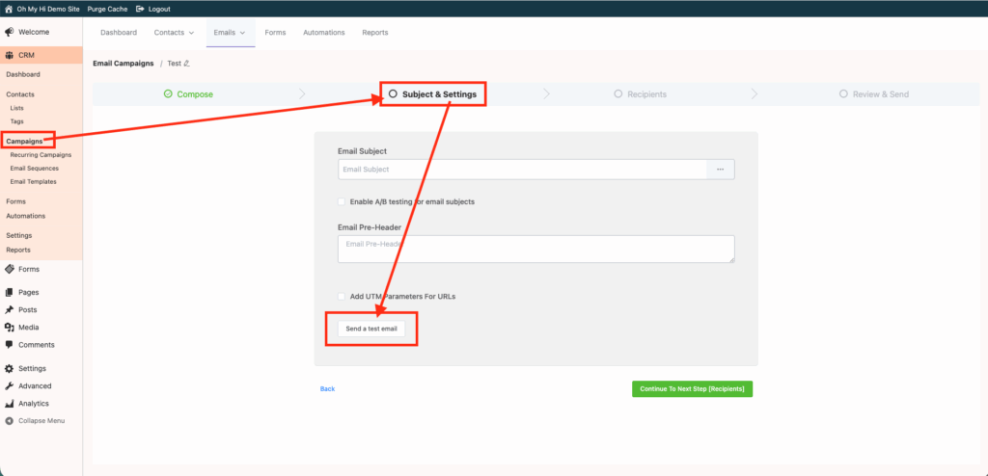Click the home icon beside Oh My Hi Demo Site
988x476 pixels.
(9, 9)
